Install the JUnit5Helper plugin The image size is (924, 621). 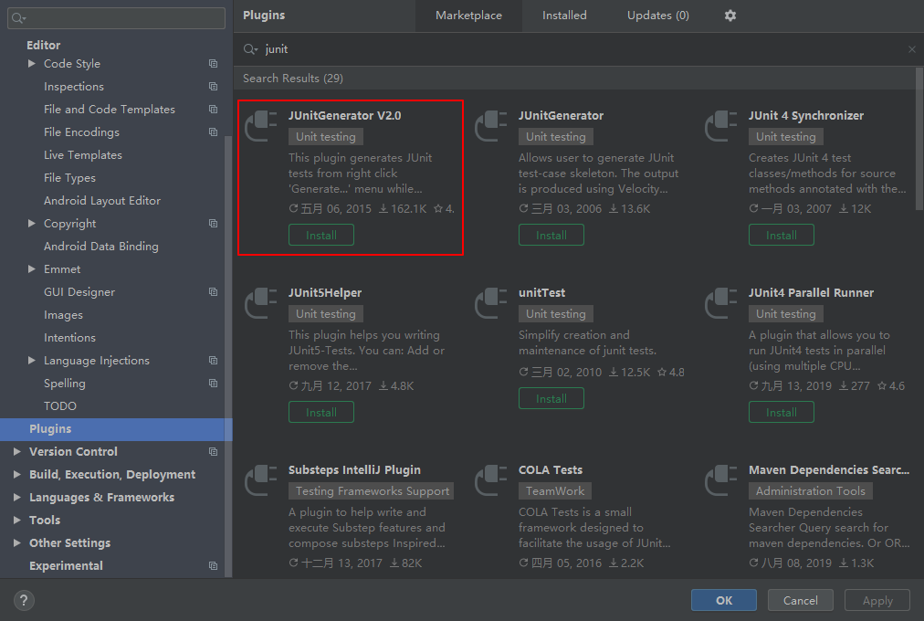pyautogui.click(x=321, y=413)
